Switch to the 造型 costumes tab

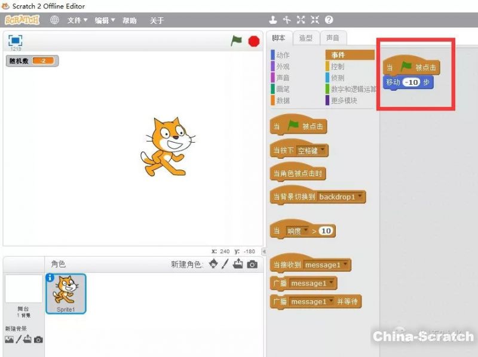[x=306, y=38]
